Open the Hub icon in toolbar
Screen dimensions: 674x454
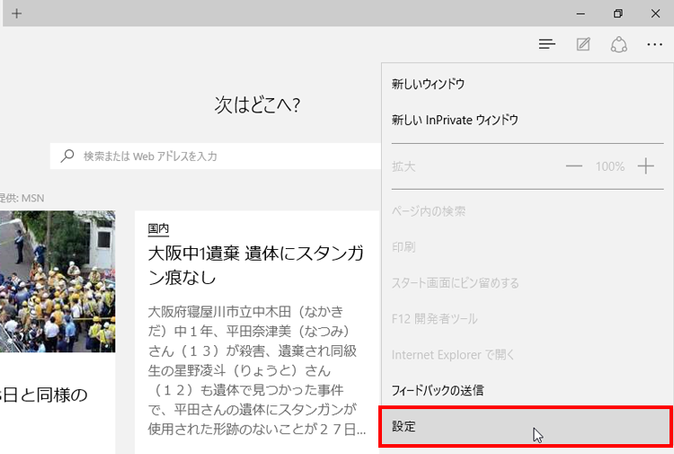tap(546, 44)
